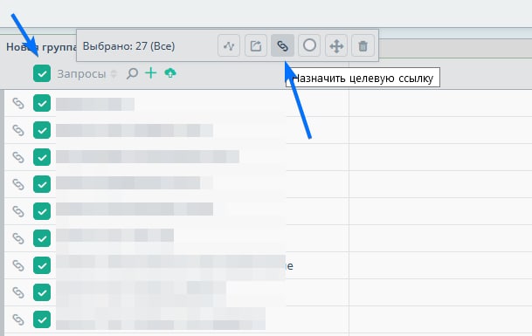This screenshot has width=532, height=336.
Task: Uncheck the fourth query row checkbox
Action: coord(42,184)
